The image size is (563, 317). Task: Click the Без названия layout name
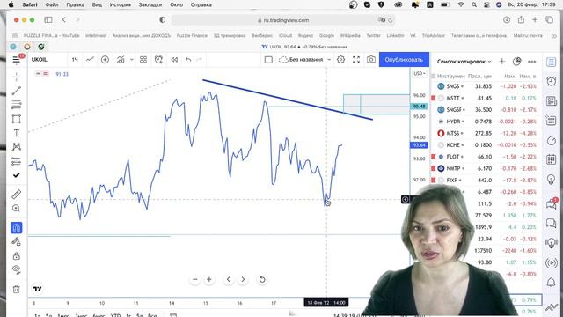click(x=305, y=60)
